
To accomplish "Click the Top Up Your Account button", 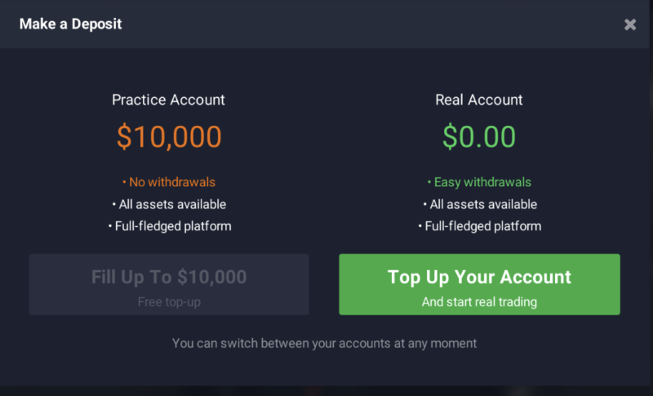I will (x=479, y=278).
